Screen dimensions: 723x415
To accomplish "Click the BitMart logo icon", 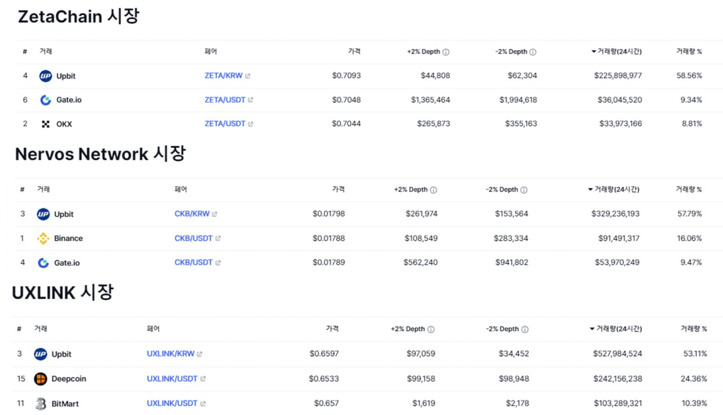I will [41, 403].
